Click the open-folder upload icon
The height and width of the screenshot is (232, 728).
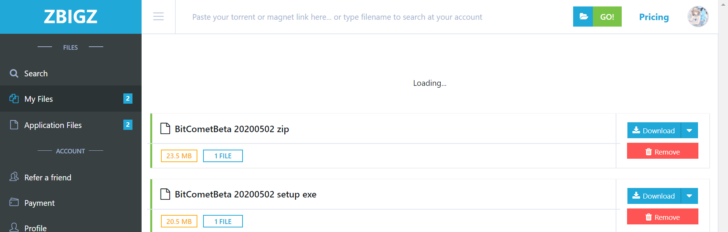[583, 17]
